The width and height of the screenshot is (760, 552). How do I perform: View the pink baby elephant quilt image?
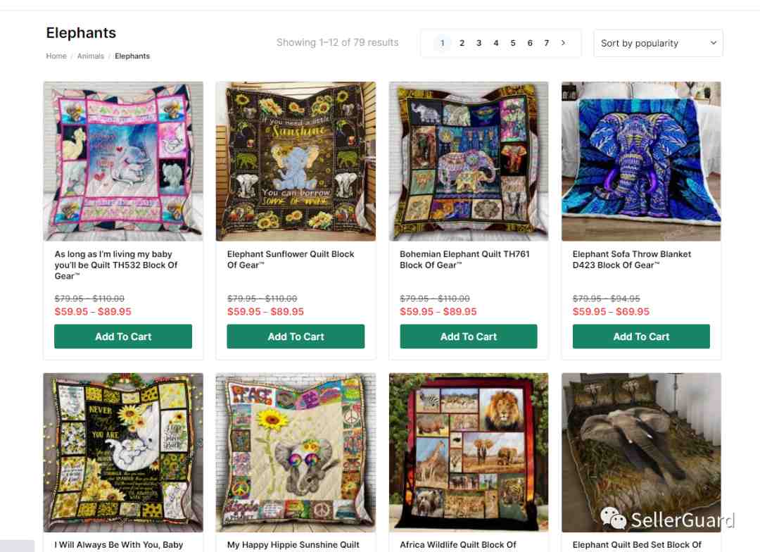click(x=123, y=161)
